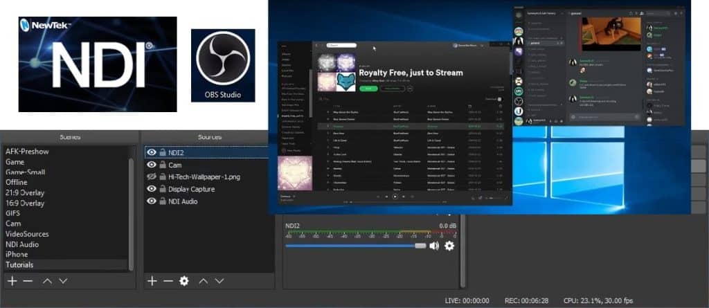
Task: Hide the Display Capture source
Action: coord(152,188)
